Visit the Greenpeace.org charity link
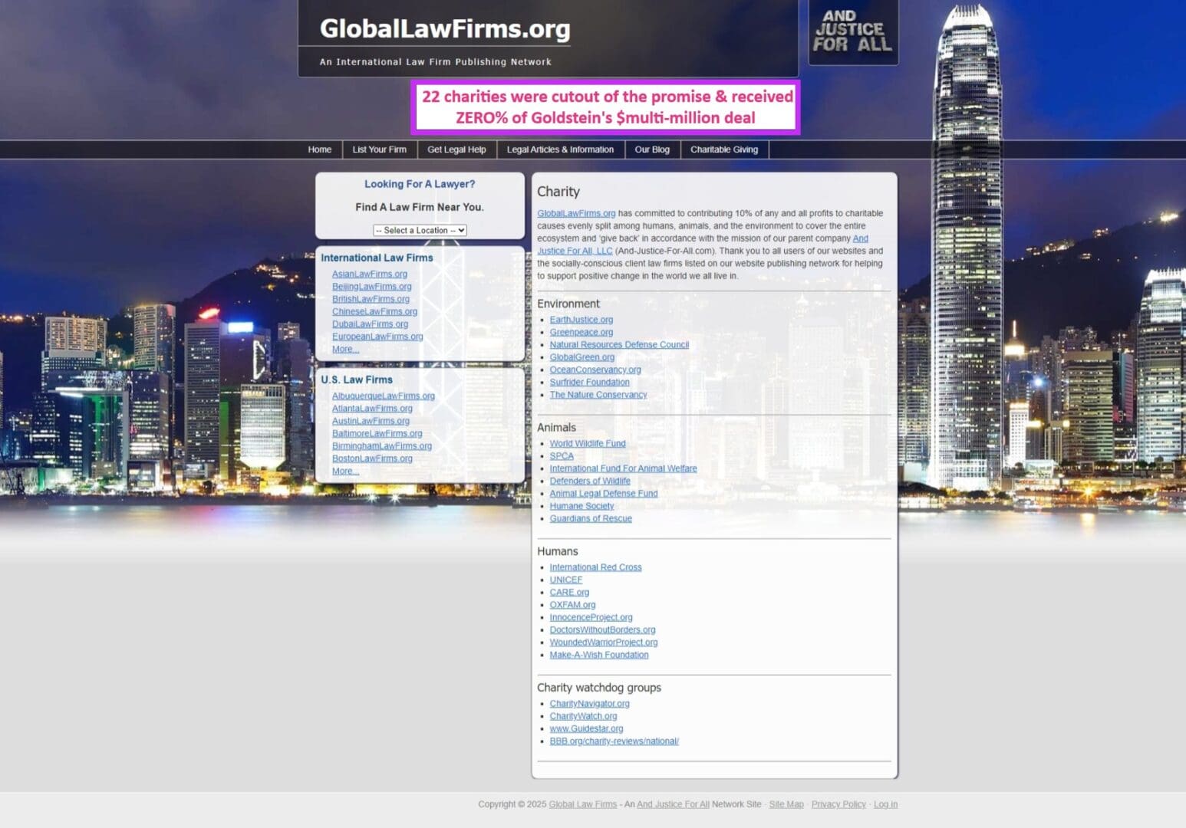 [x=581, y=332]
